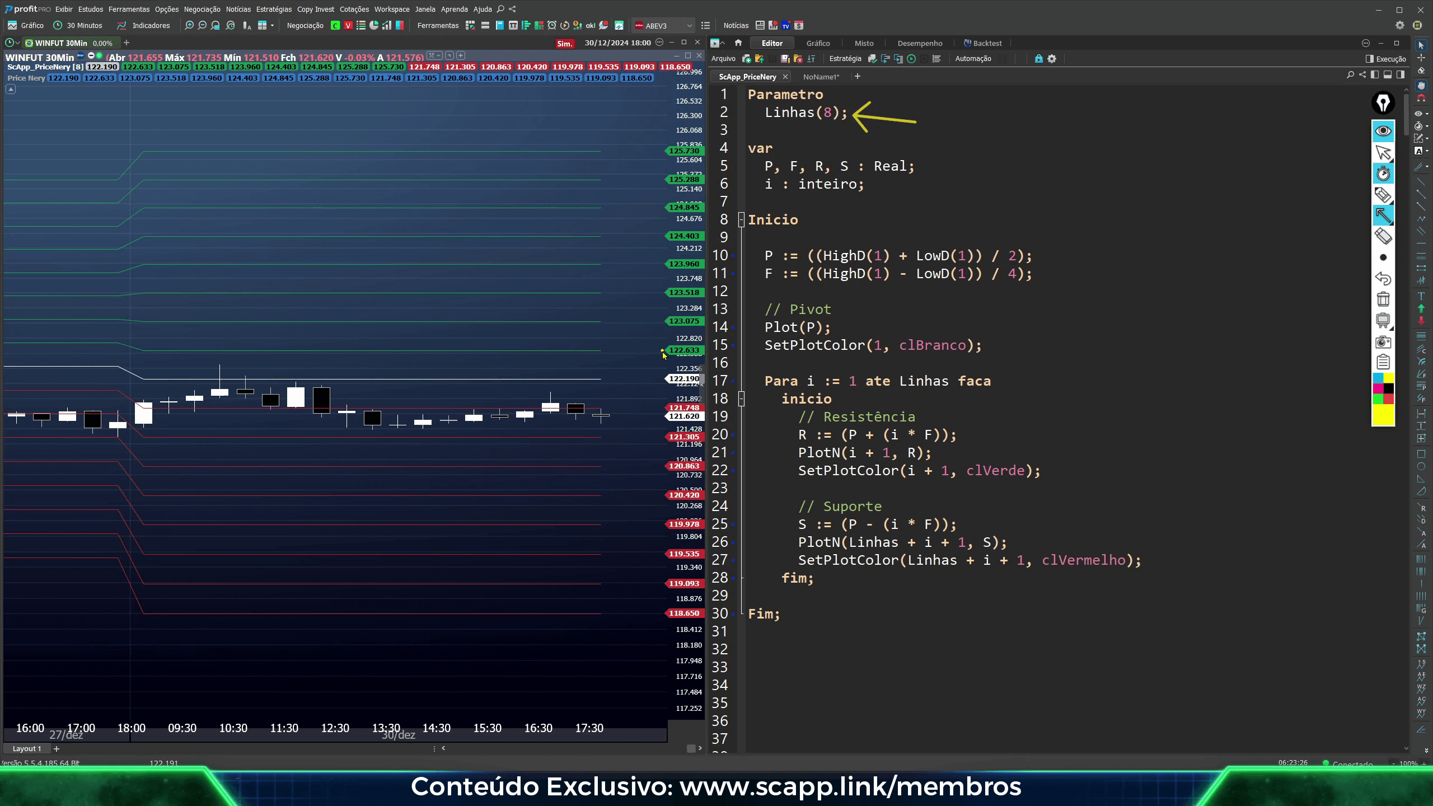Run the strategy with play icon
The image size is (1433, 806).
point(911,59)
